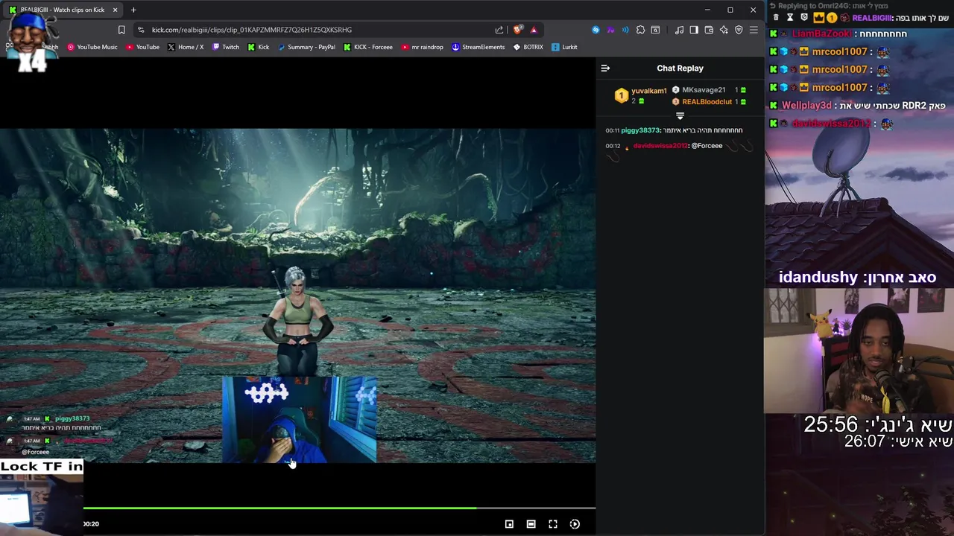The height and width of the screenshot is (536, 954).
Task: Click the 25:56 record timer text
Action: (831, 425)
